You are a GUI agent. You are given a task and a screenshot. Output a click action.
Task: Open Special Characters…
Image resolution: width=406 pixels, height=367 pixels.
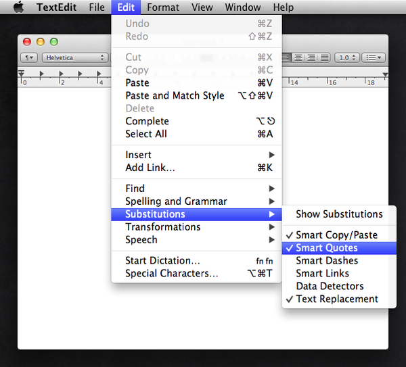coord(196,273)
